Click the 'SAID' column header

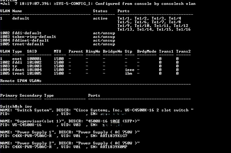pyautogui.click(x=32, y=51)
